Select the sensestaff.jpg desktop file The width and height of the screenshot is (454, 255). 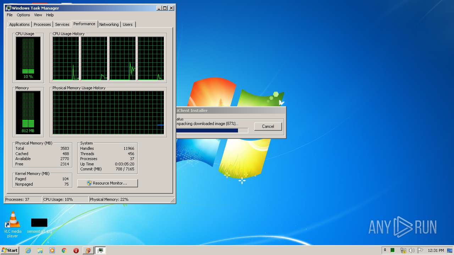tap(39, 226)
